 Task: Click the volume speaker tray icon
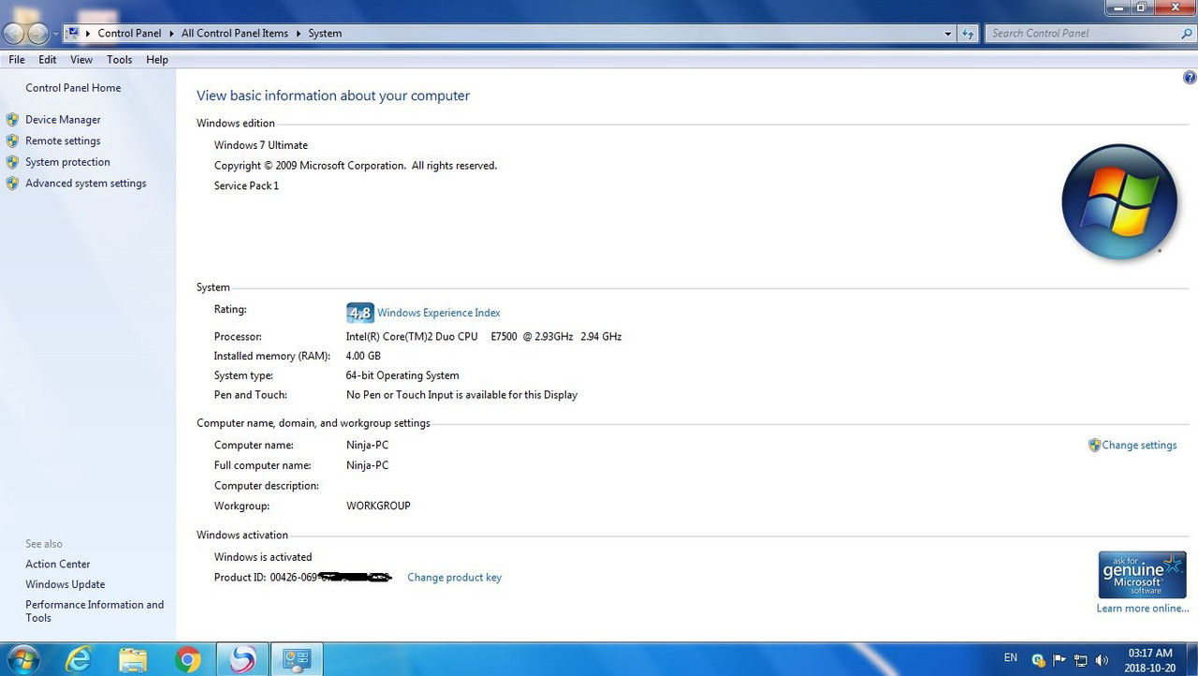tap(1103, 660)
